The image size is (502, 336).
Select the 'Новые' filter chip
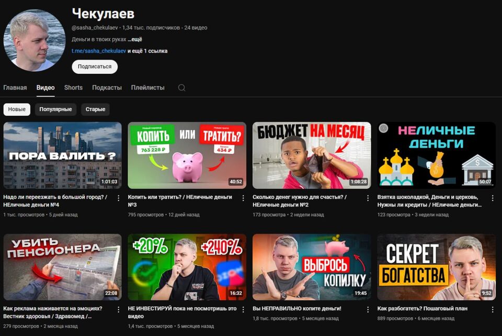click(16, 109)
